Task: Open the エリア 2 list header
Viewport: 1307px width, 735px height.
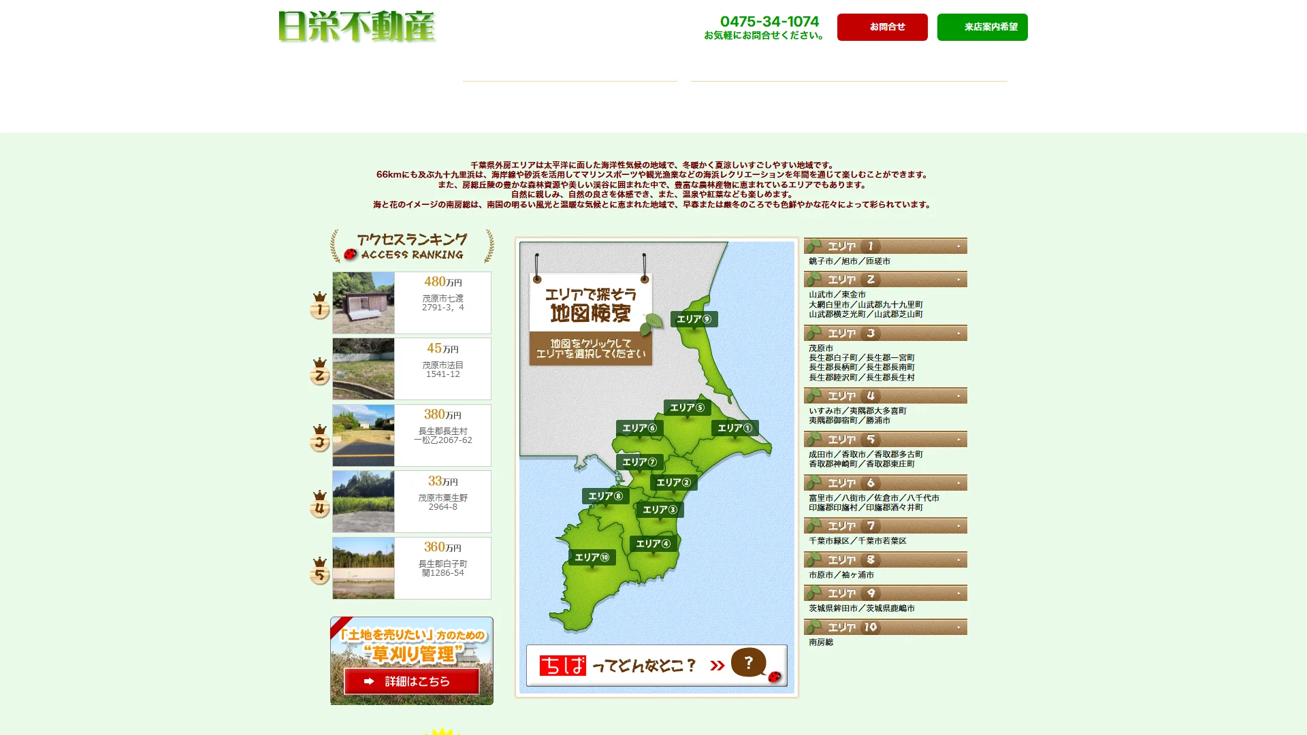Action: (885, 279)
